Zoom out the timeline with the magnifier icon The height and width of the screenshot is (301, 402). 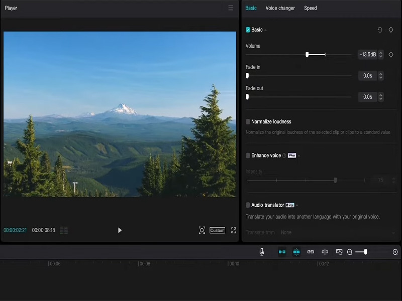350,252
